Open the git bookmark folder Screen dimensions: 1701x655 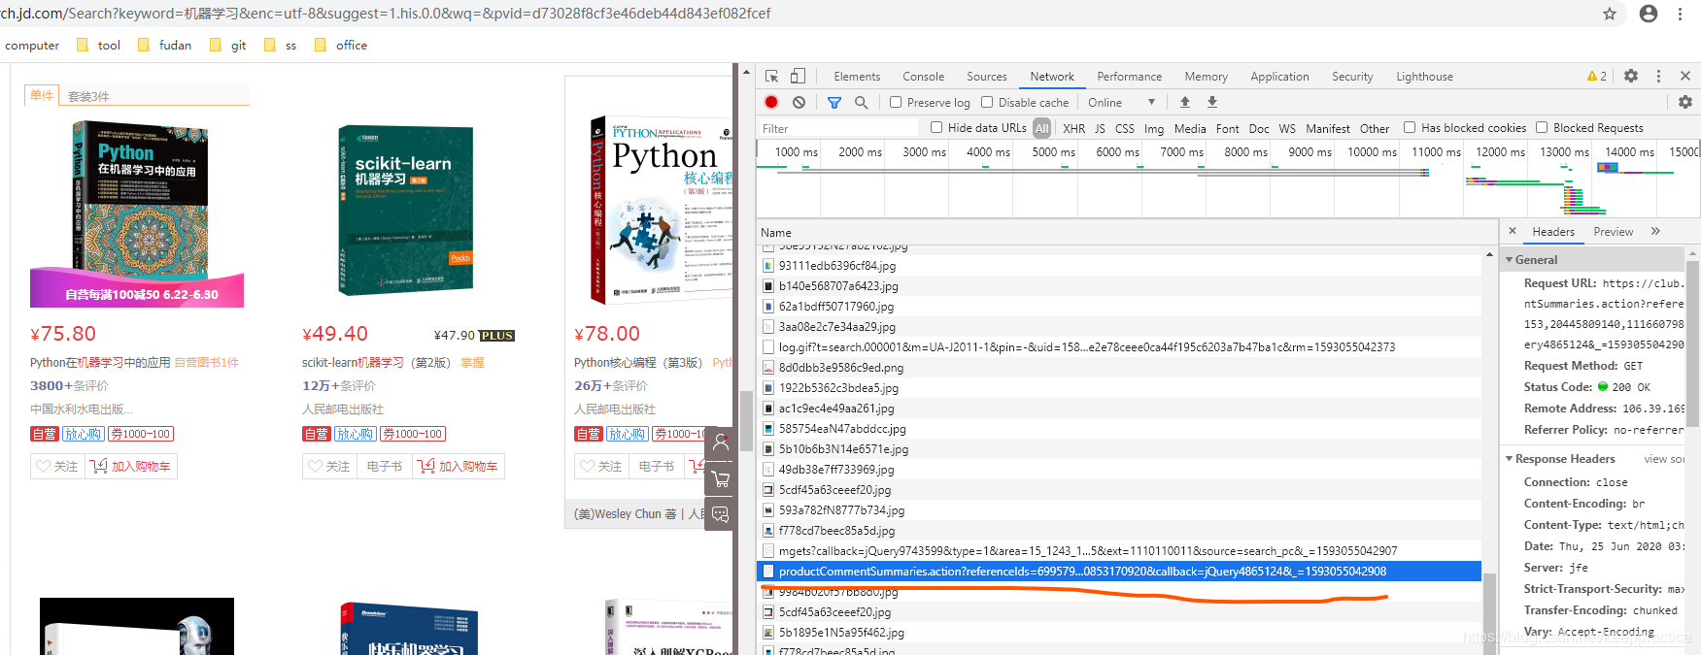[x=228, y=45]
